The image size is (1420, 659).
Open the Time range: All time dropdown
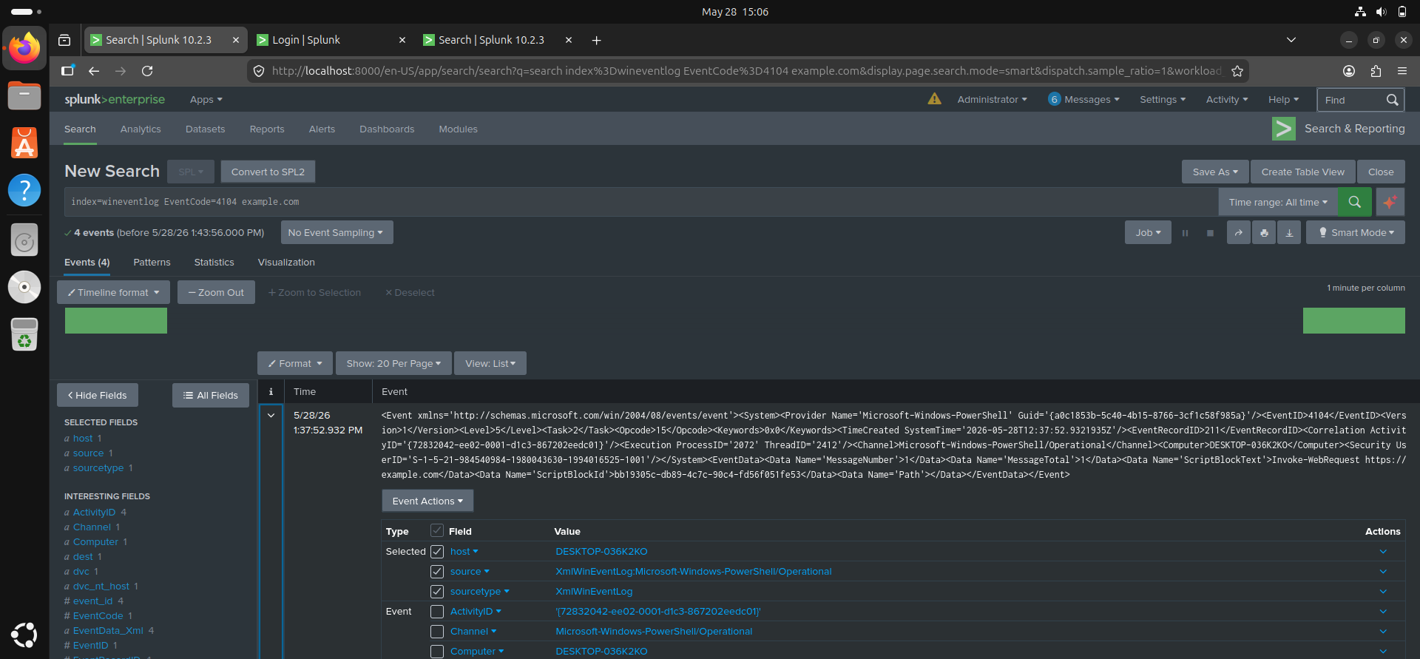point(1278,202)
